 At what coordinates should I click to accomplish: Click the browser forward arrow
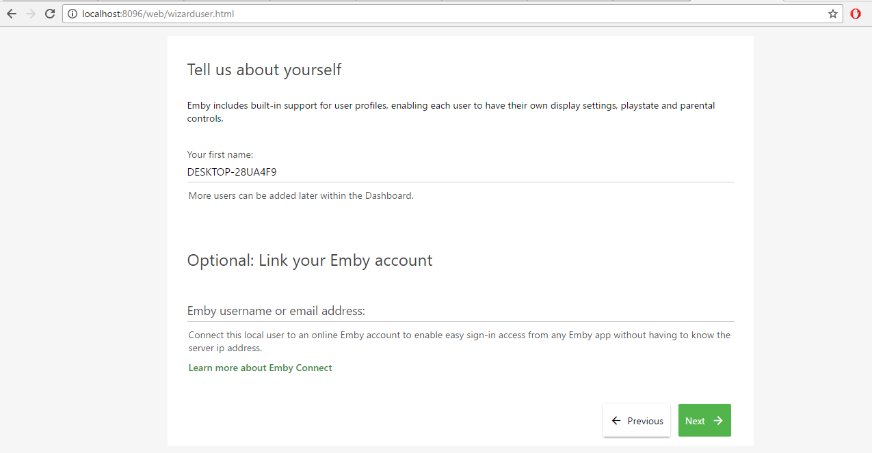[30, 14]
